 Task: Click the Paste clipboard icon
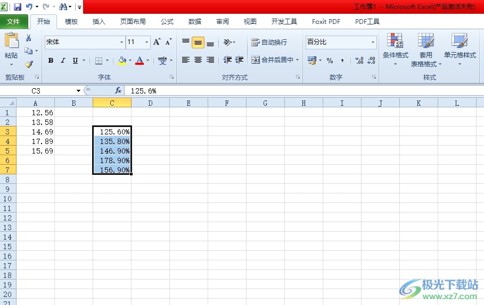[11, 41]
